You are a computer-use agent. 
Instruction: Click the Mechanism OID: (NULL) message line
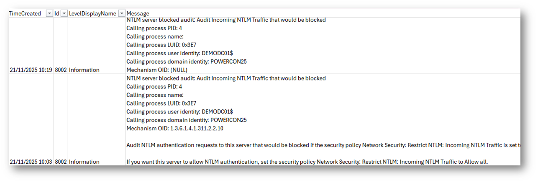click(x=157, y=70)
